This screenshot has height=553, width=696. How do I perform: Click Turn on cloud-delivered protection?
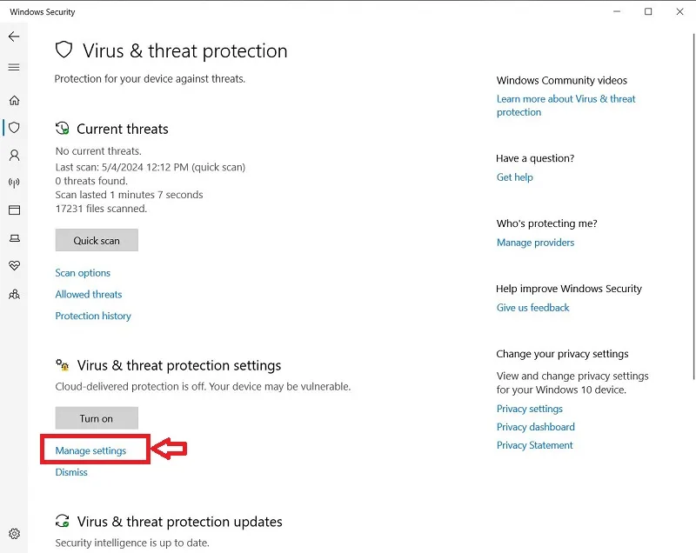click(97, 417)
